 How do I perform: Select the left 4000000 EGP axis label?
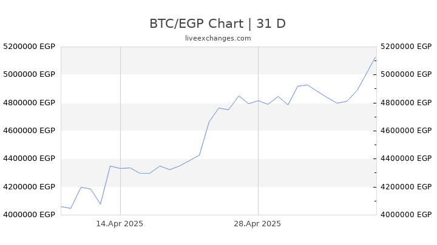coord(29,215)
